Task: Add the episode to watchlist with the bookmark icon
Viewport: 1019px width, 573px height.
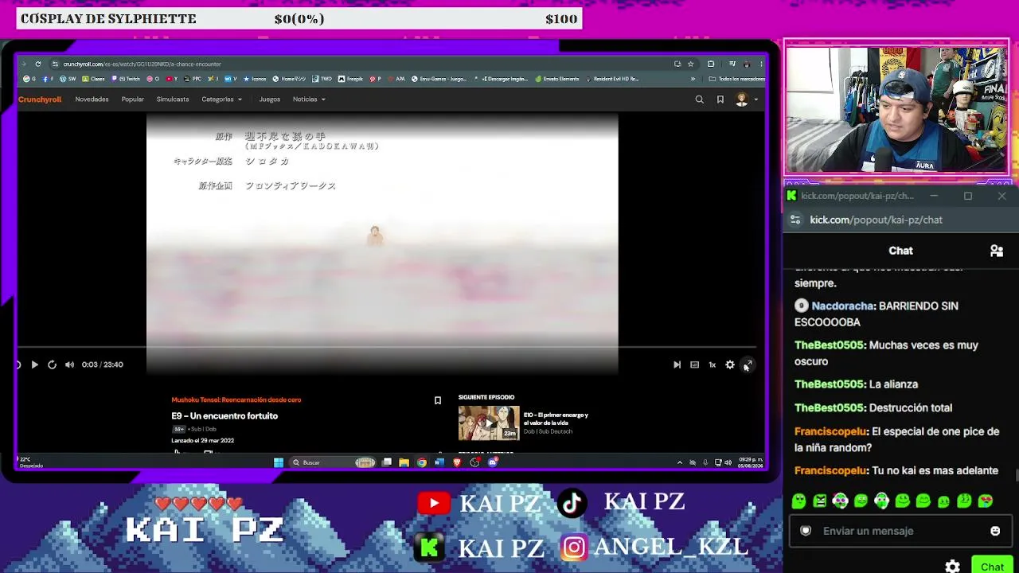Action: click(x=437, y=400)
